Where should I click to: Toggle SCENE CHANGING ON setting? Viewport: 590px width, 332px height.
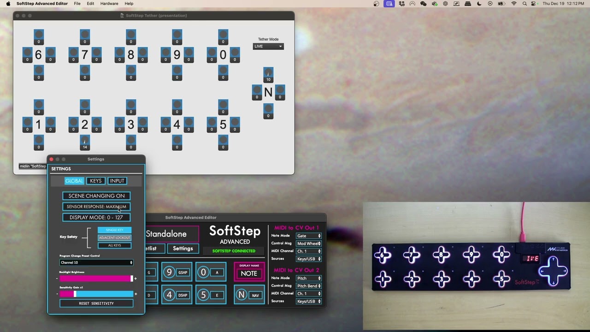click(x=96, y=196)
